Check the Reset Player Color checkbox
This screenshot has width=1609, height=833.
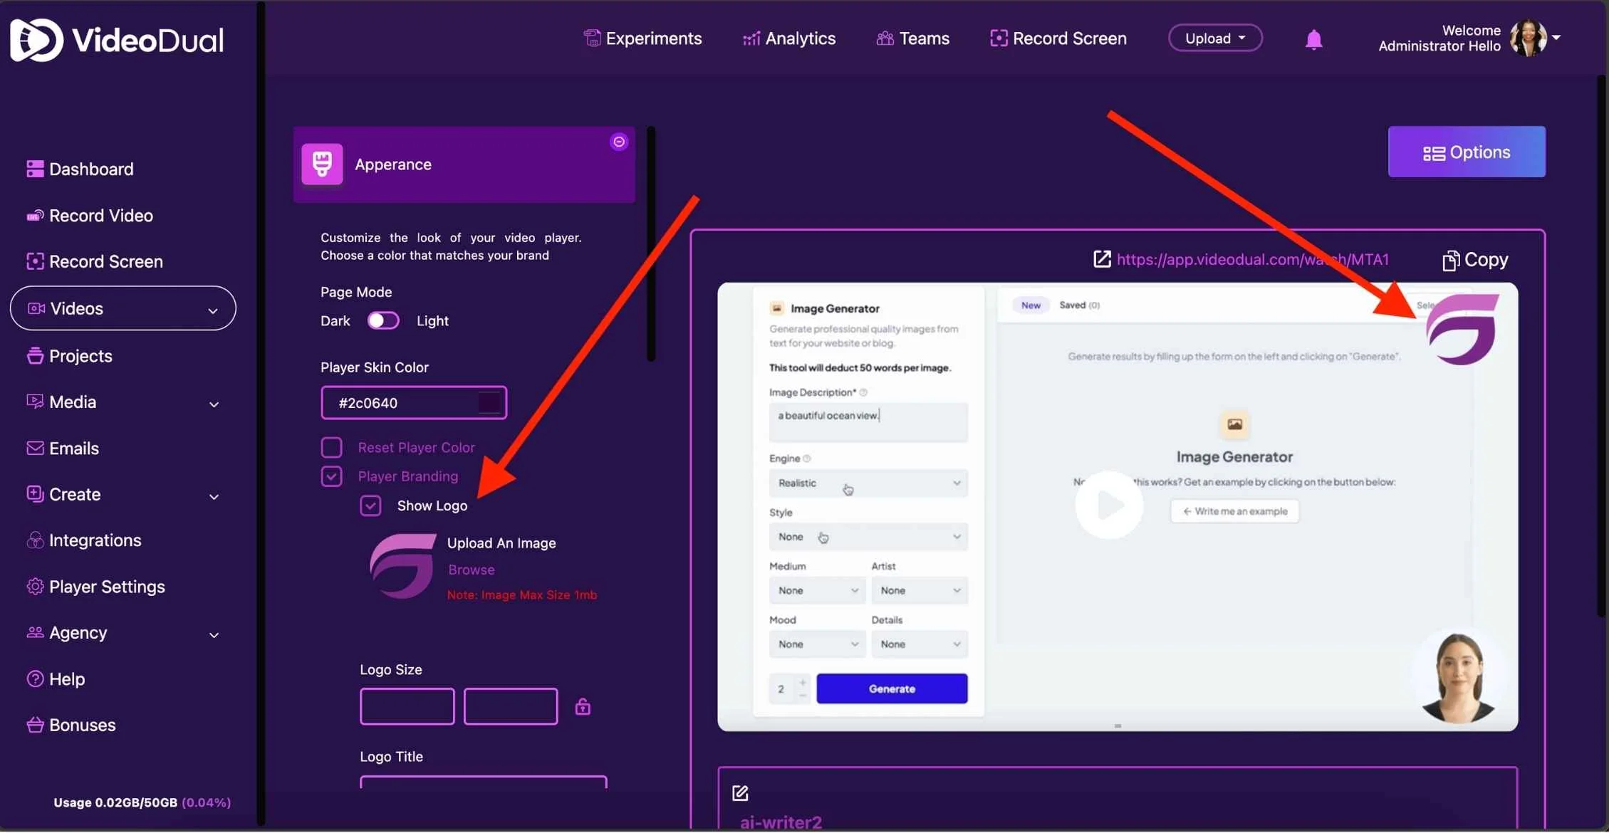(x=331, y=447)
